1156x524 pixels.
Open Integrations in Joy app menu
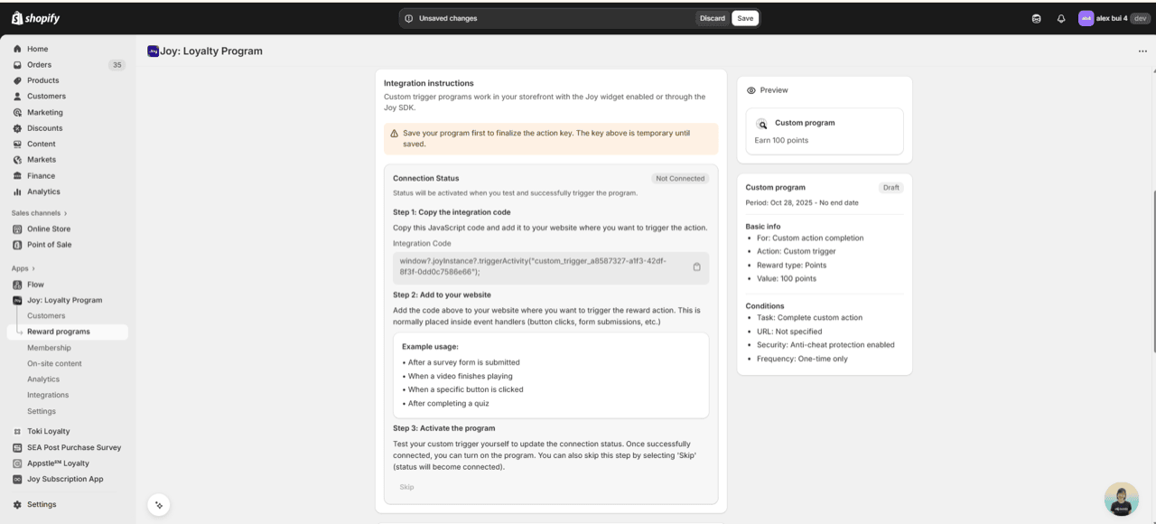click(x=48, y=395)
